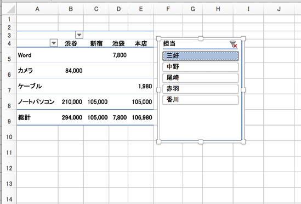301x204 pixels.
Task: Select column F header
Action: 168,9
